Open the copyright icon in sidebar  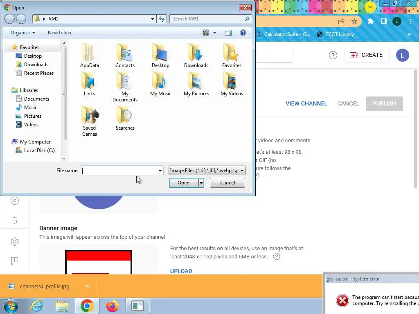coord(15,200)
